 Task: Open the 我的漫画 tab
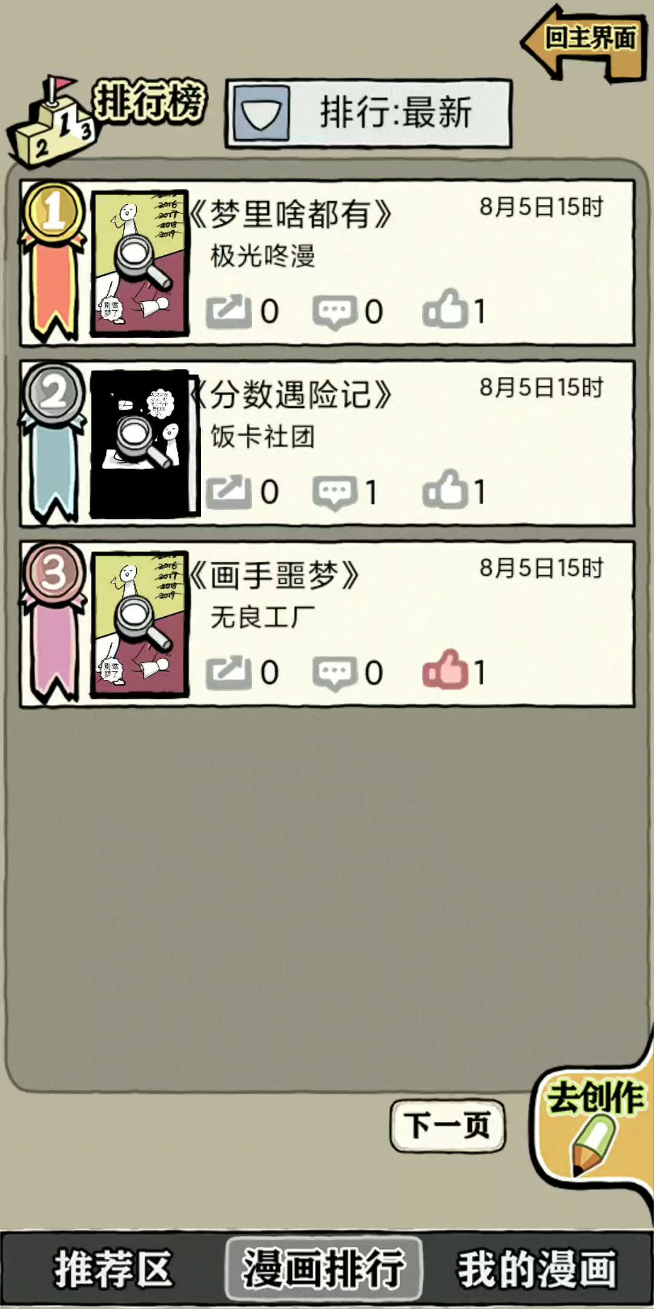tap(537, 1269)
